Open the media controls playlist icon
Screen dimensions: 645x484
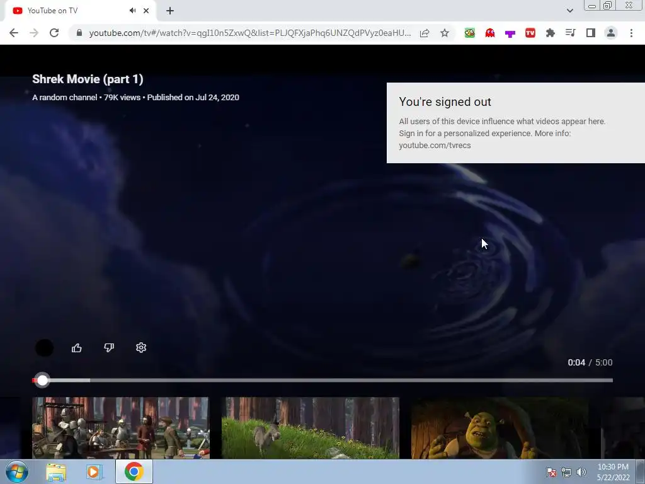(571, 33)
